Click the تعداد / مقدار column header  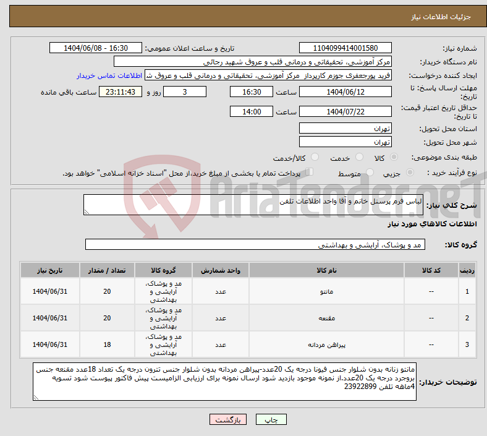point(107,270)
